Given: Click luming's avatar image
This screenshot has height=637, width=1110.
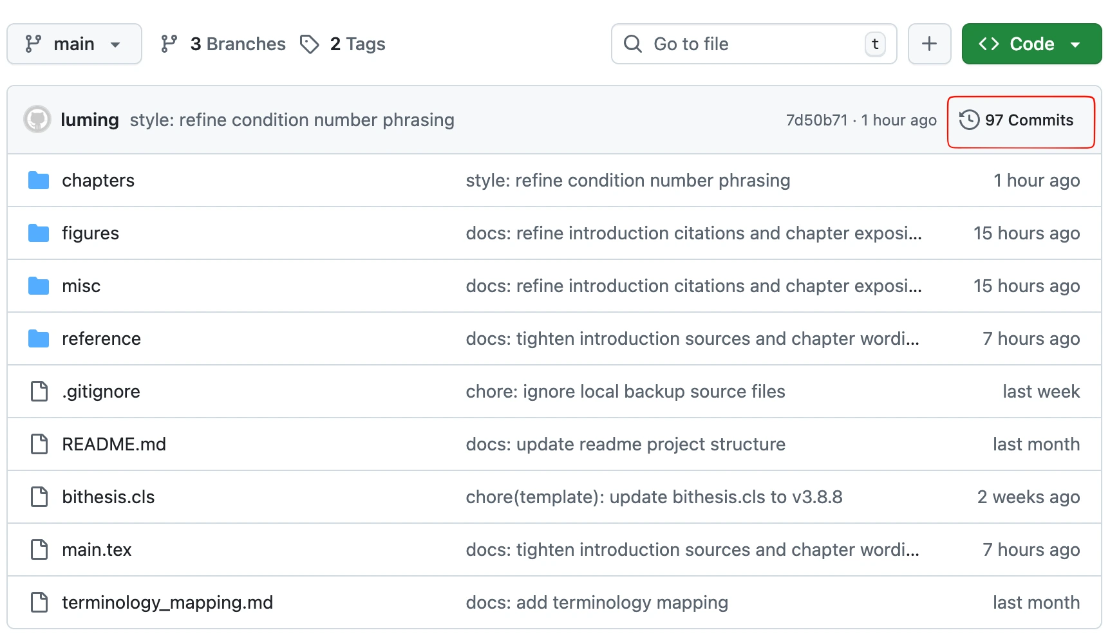Looking at the screenshot, I should (x=37, y=120).
